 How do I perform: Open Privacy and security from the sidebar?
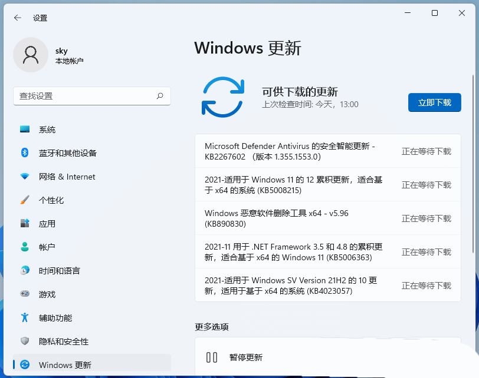(24, 341)
